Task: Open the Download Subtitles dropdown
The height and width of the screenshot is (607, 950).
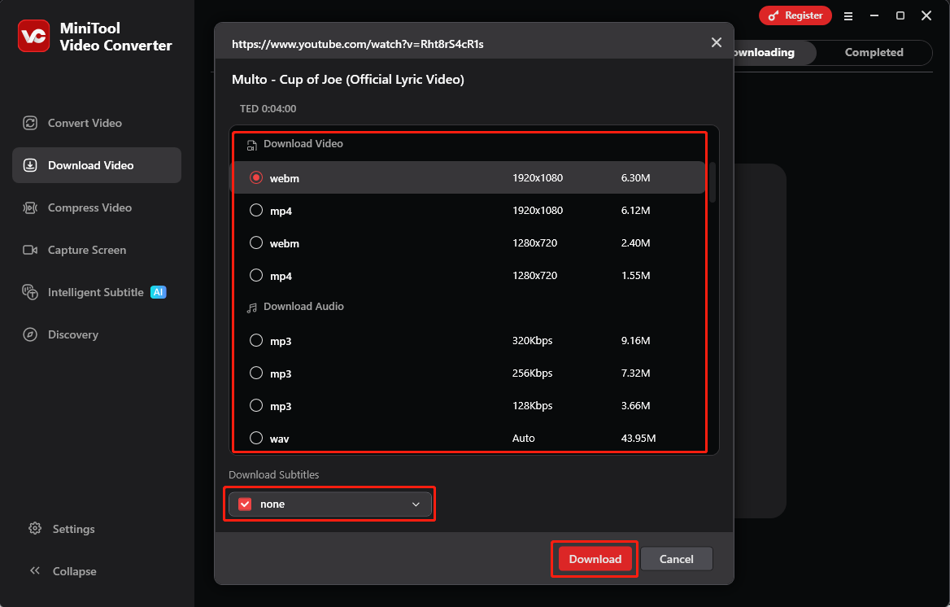Action: (416, 504)
